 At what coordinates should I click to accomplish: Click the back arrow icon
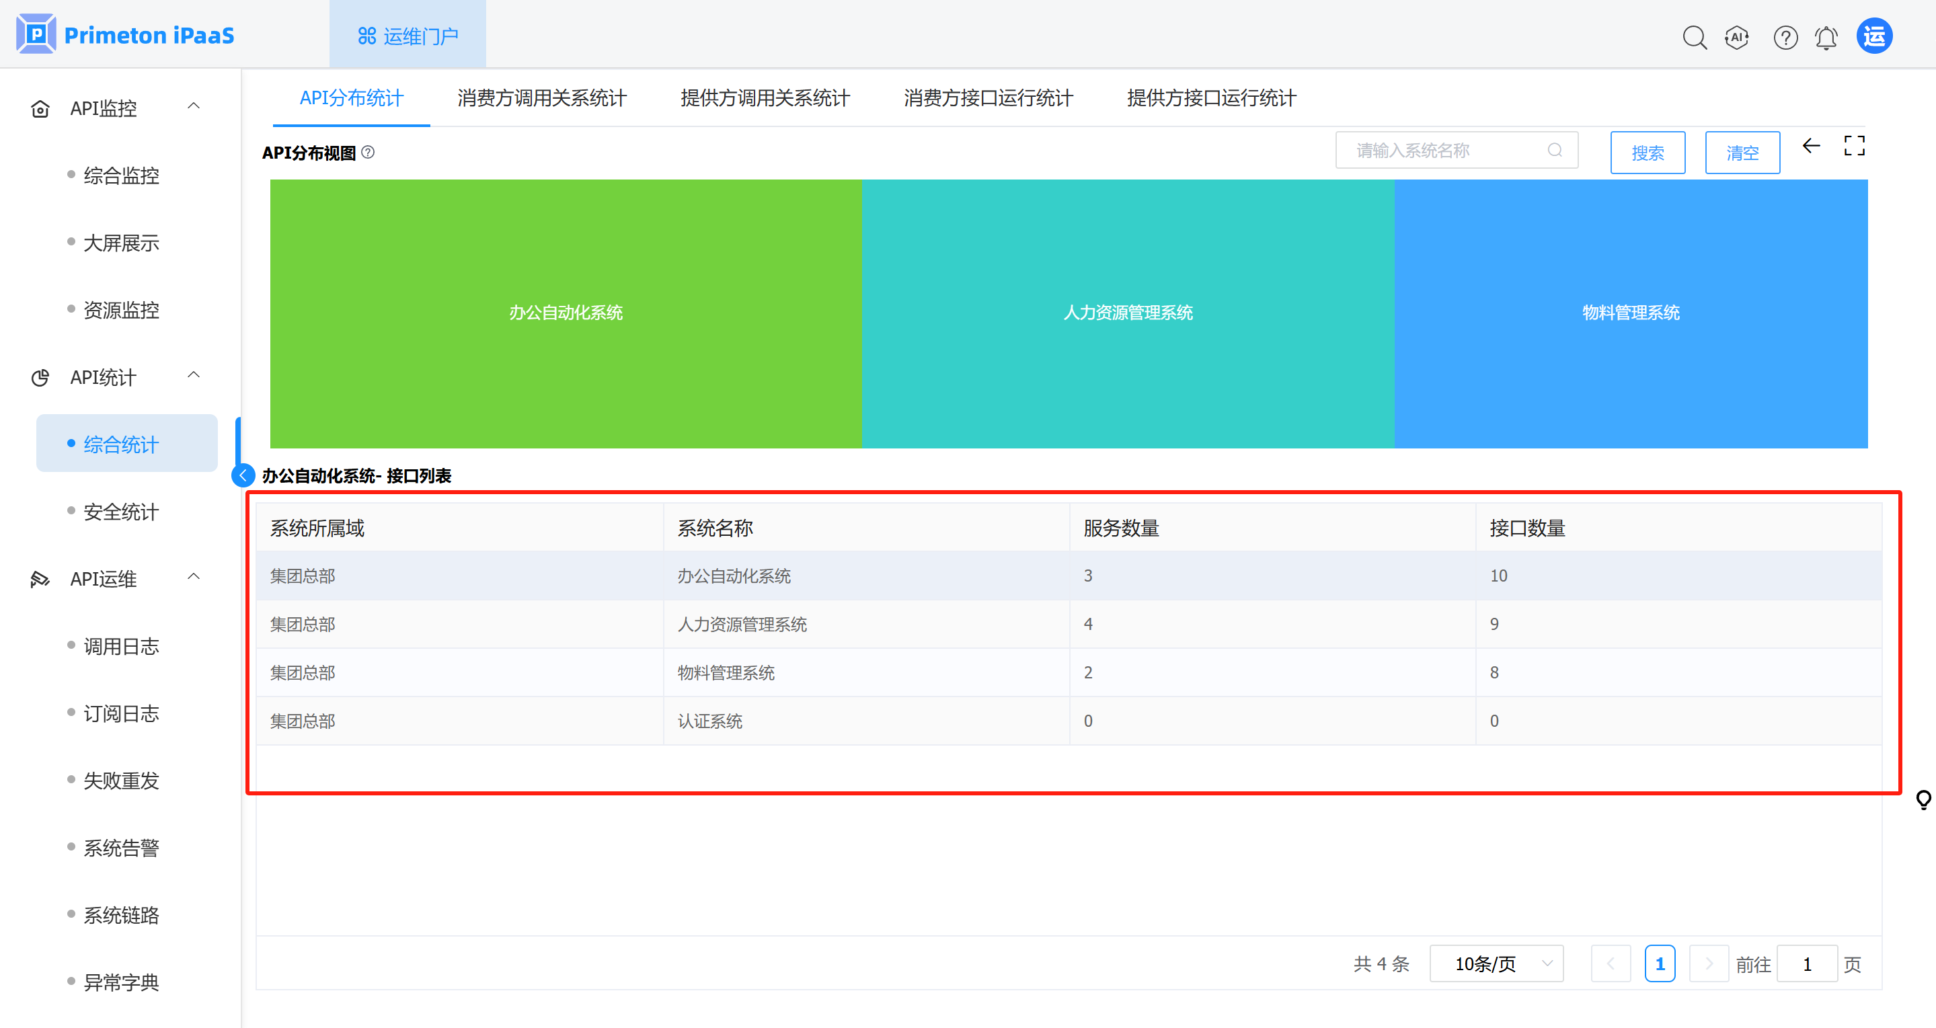(1811, 146)
